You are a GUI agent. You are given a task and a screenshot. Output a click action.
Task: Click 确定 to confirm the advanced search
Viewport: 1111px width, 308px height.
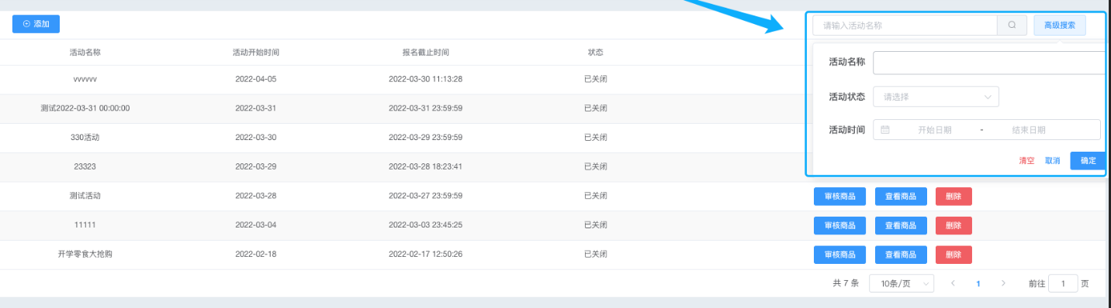[1088, 160]
